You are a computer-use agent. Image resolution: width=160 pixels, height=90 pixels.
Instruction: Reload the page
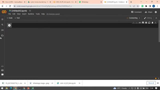coord(10,6)
